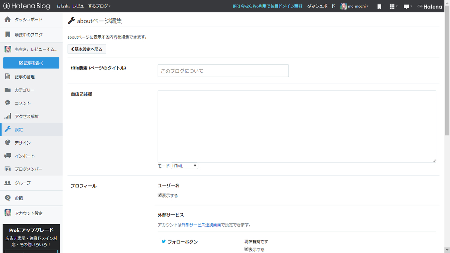Open 購読中のブログ via bookmark icon
Screen dimensions: 450x253
pos(8,35)
